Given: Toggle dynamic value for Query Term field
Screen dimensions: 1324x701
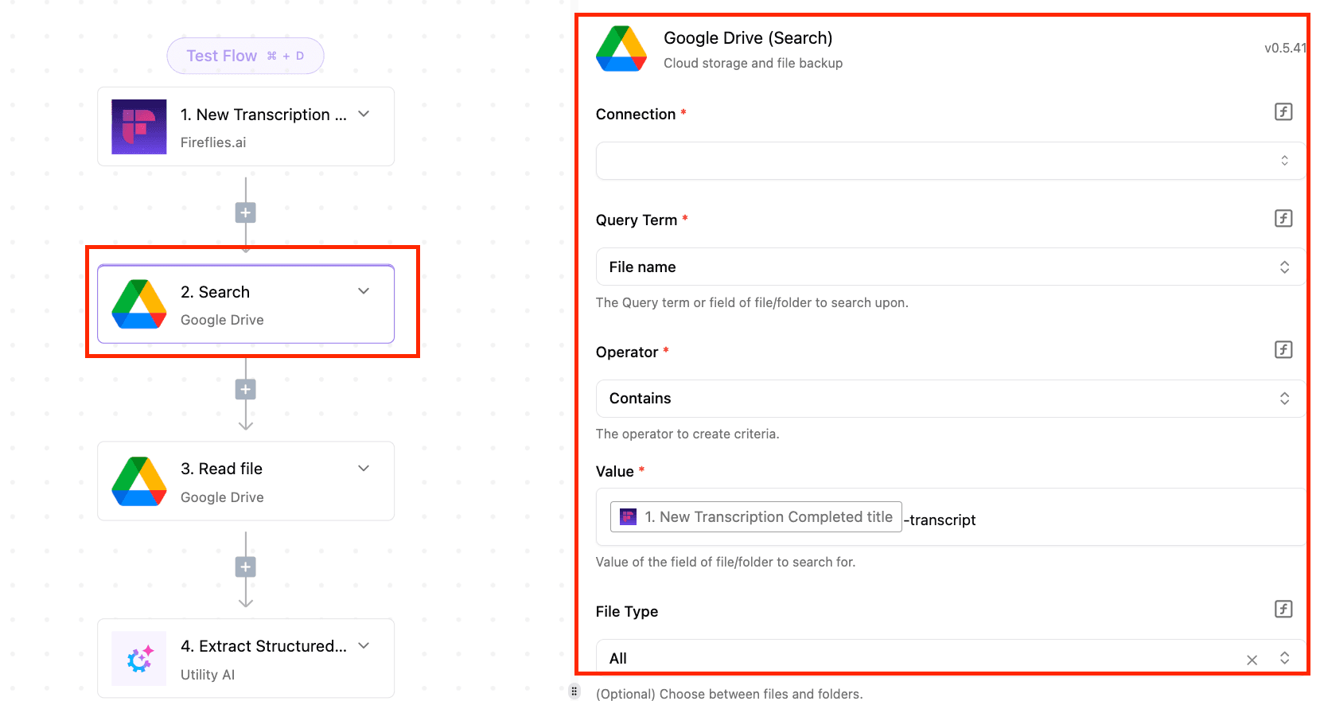Looking at the screenshot, I should 1283,218.
